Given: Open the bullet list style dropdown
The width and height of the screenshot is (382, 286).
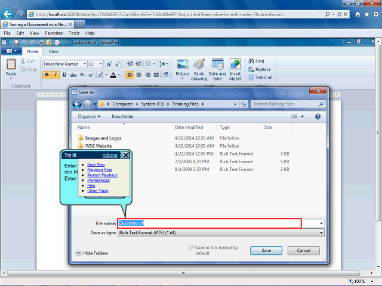Looking at the screenshot, I should 154,64.
